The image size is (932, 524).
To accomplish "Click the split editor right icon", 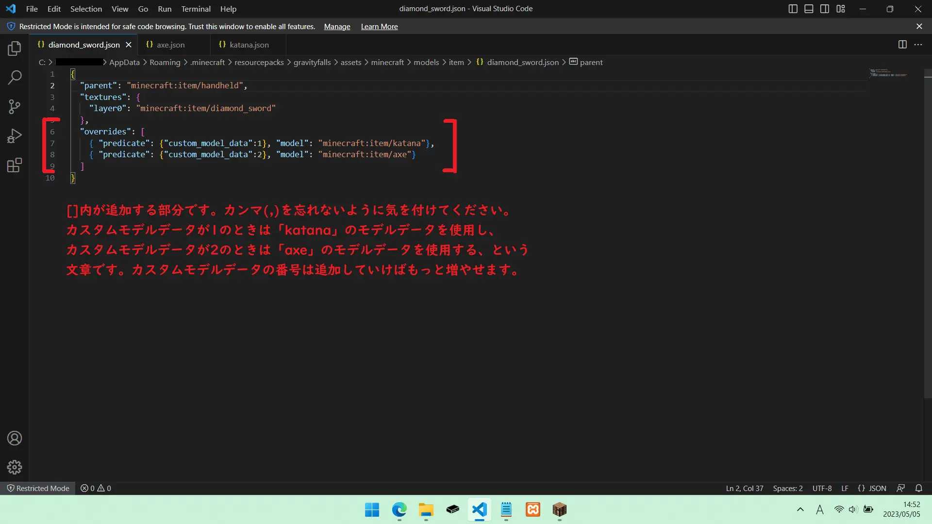I will point(902,45).
